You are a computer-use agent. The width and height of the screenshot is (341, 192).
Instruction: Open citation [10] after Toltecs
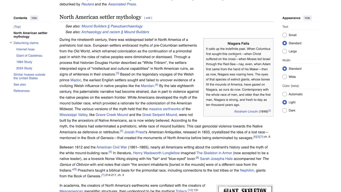[x=190, y=190]
